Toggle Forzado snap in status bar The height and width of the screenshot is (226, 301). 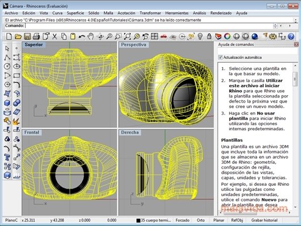pyautogui.click(x=183, y=220)
